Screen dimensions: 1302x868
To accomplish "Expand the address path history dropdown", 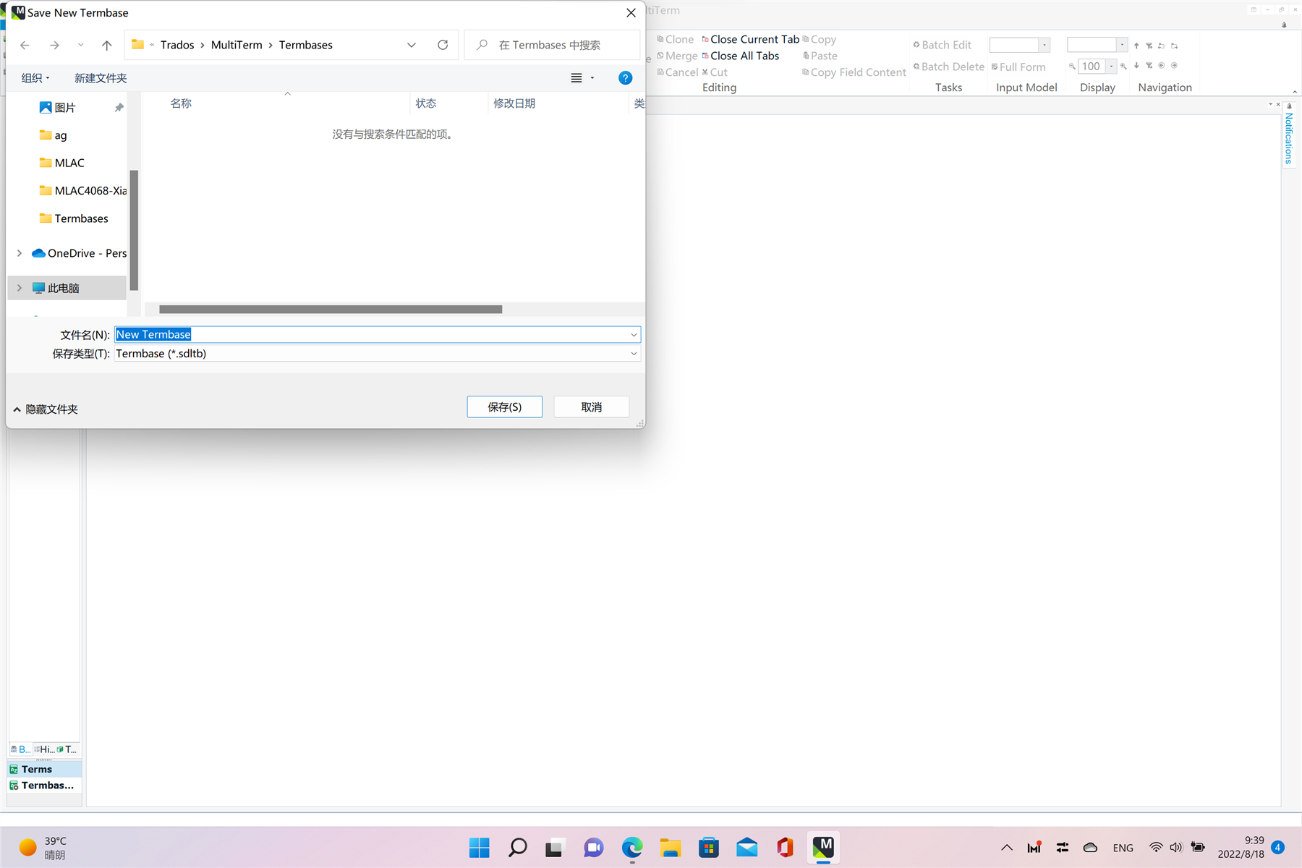I will 412,45.
